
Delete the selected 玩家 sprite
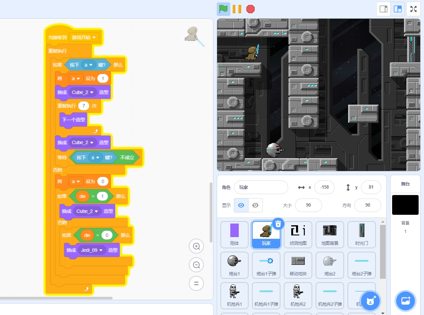tap(278, 224)
